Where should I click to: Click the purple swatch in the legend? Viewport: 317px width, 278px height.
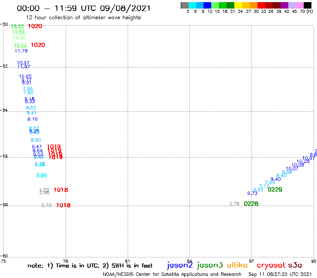click(284, 5)
